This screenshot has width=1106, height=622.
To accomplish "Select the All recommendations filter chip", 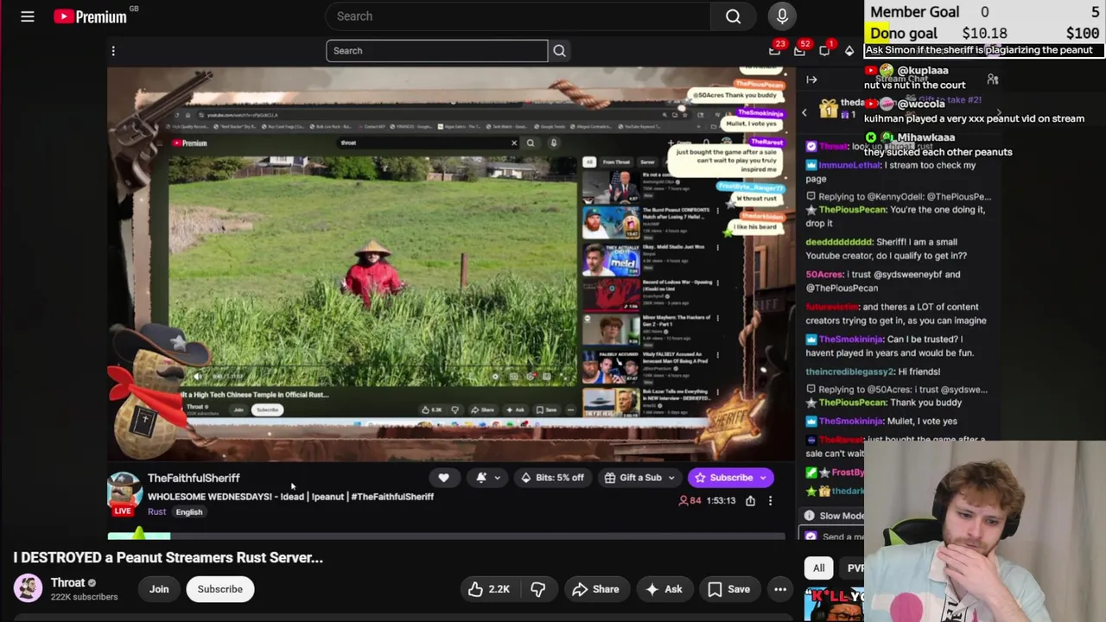I will tap(818, 568).
